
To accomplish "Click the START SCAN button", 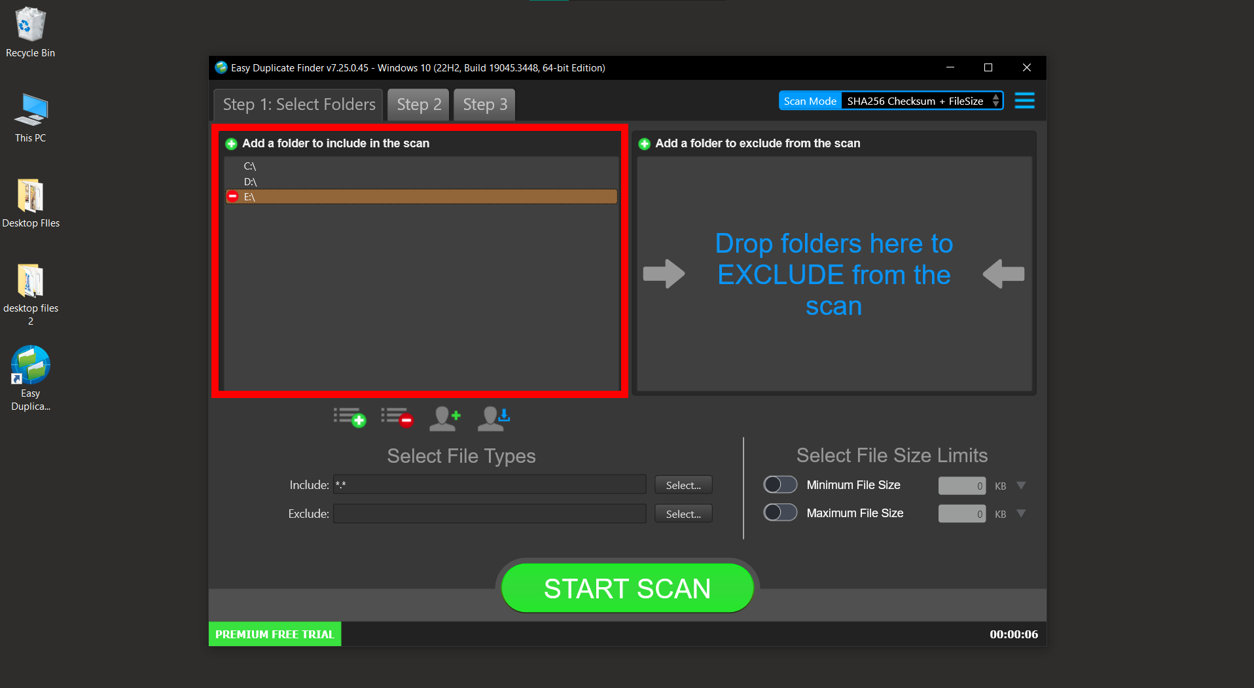I will pyautogui.click(x=627, y=588).
